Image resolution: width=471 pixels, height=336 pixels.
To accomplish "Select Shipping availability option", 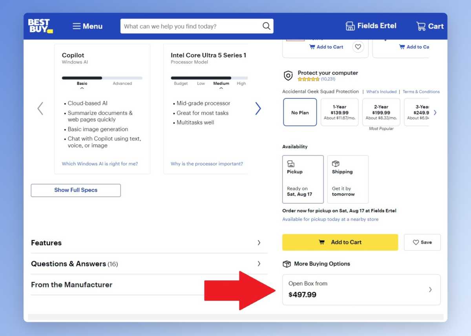I will [x=348, y=179].
